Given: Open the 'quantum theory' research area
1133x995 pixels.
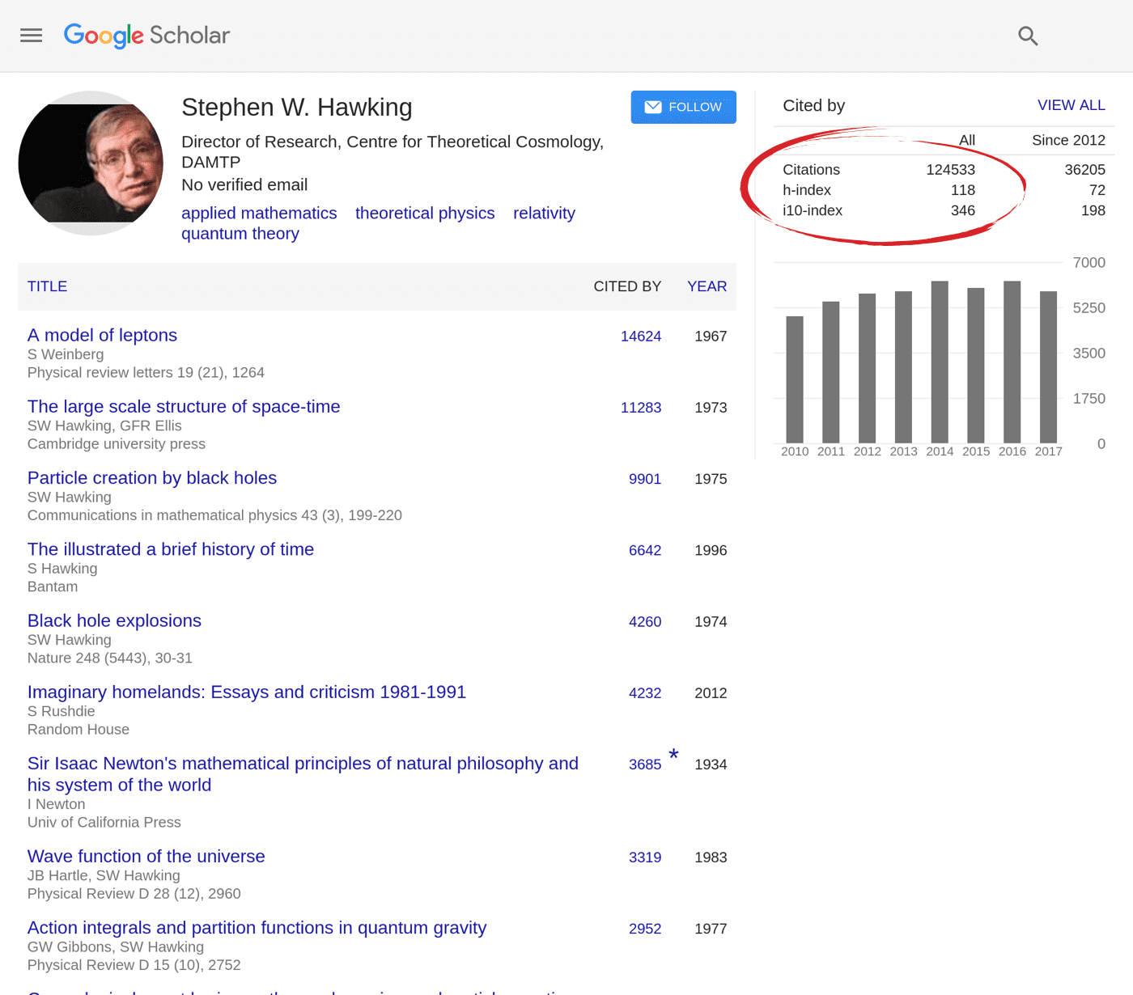Looking at the screenshot, I should click(x=240, y=233).
